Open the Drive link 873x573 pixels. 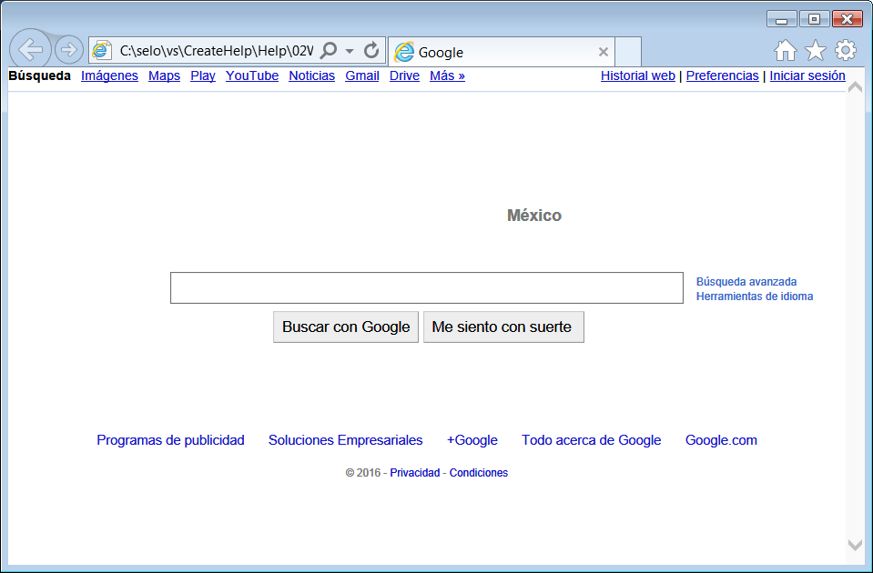[404, 75]
